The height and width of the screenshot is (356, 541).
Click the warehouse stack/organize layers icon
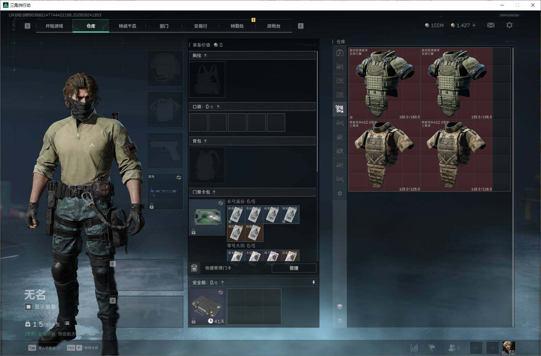(340, 306)
